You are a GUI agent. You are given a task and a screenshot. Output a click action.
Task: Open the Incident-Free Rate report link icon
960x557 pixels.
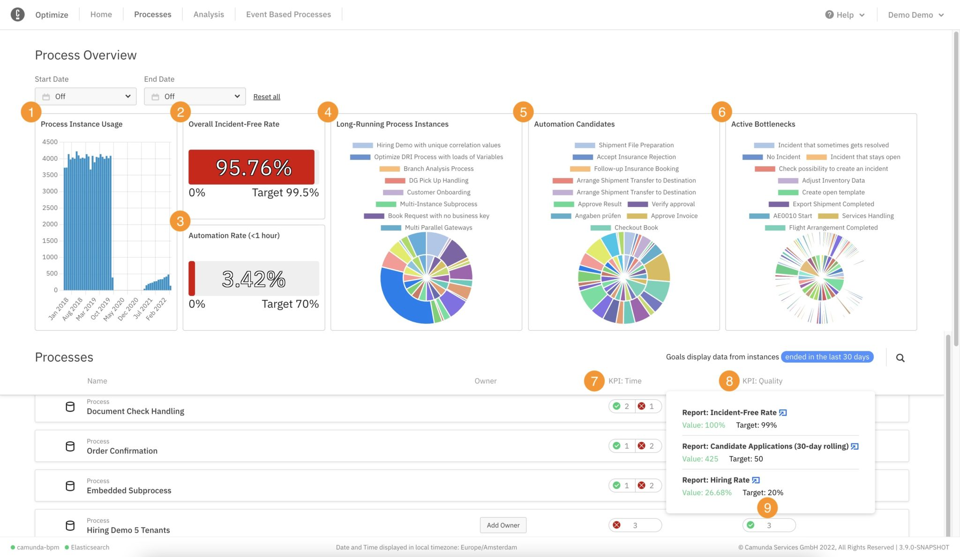783,413
